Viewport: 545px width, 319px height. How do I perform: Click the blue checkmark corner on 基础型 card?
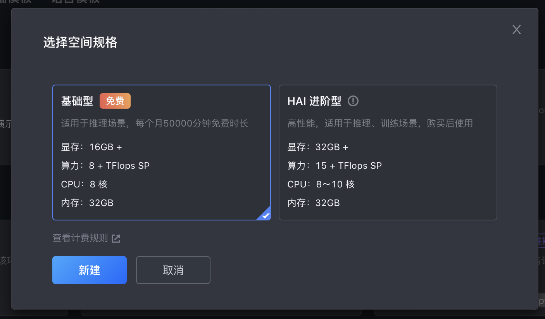[x=265, y=215]
